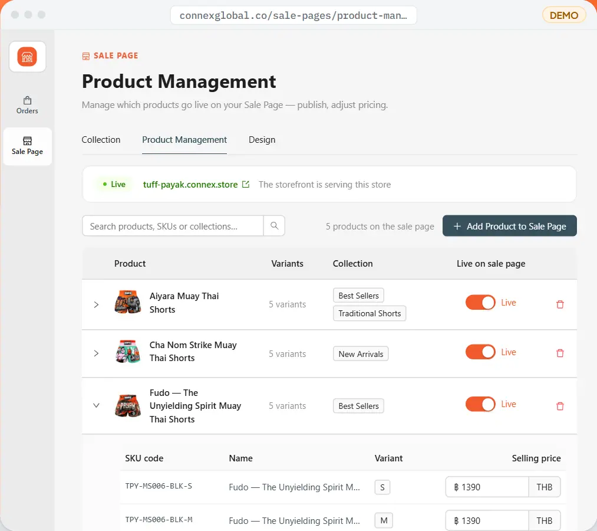Switch to the Collection tab

pyautogui.click(x=101, y=140)
